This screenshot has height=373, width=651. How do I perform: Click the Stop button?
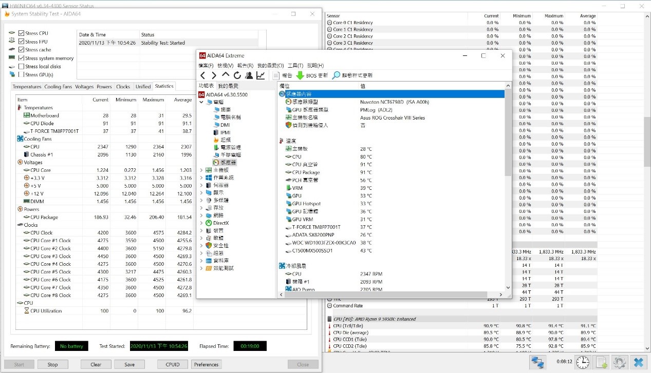click(x=52, y=365)
